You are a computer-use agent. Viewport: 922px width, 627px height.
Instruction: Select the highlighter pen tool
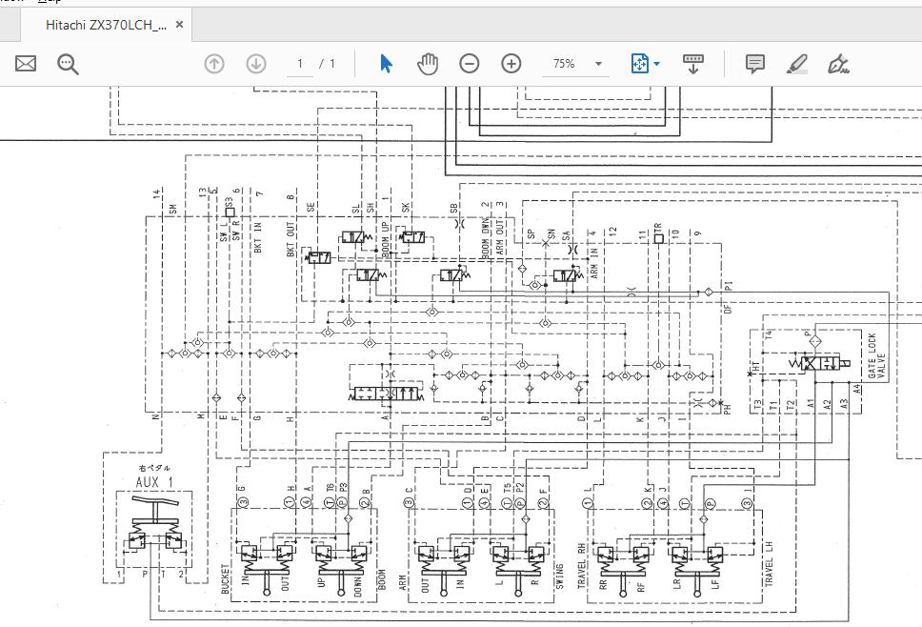pyautogui.click(x=797, y=64)
